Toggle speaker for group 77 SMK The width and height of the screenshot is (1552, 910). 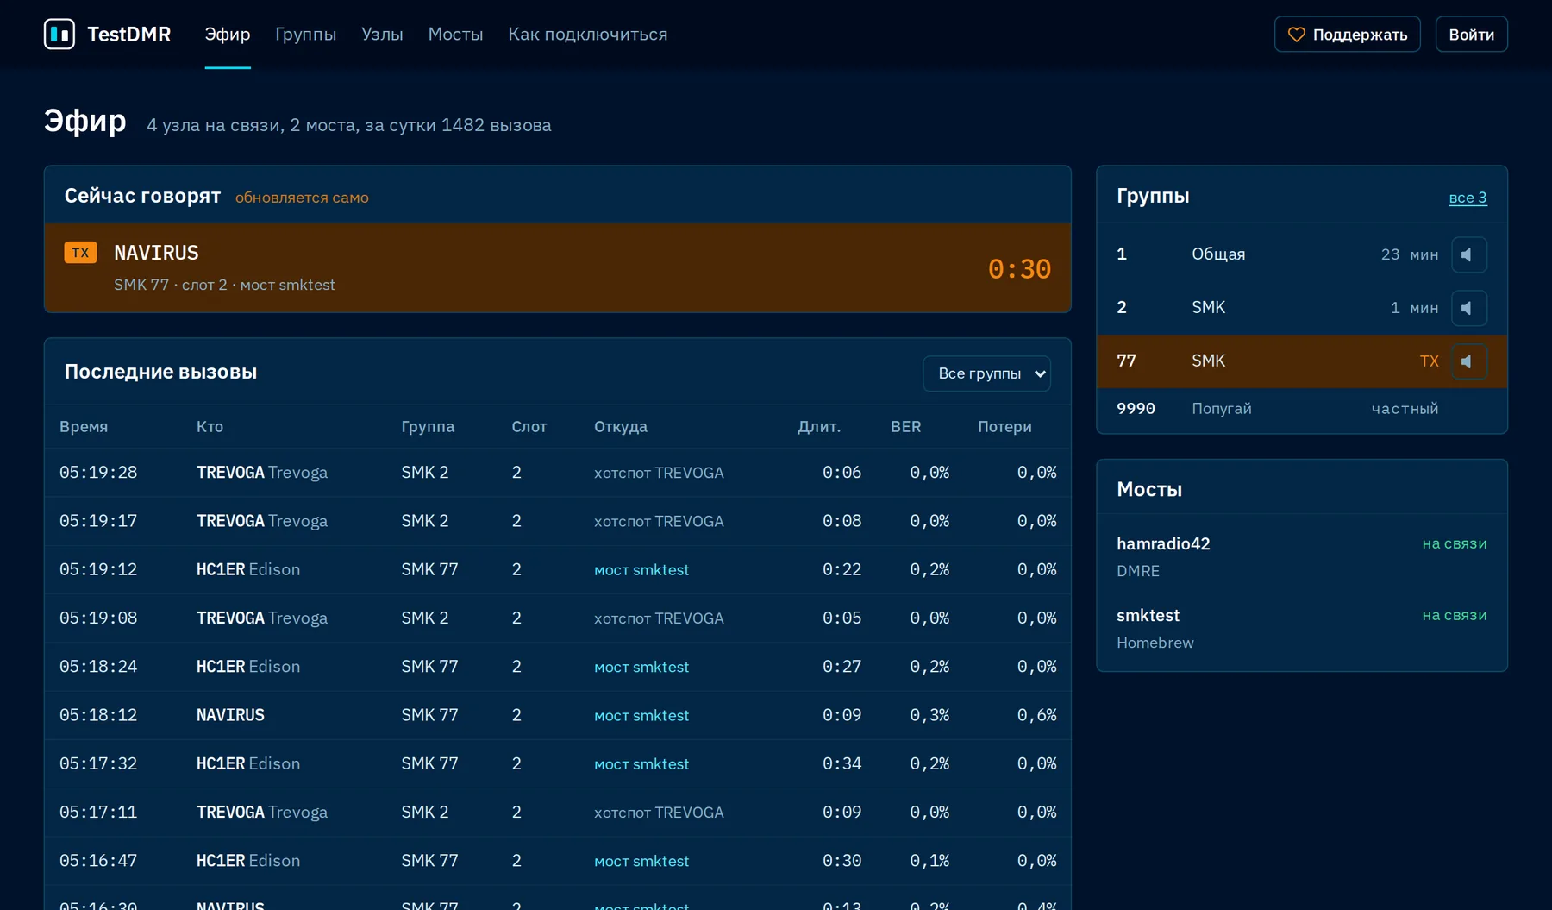(x=1468, y=361)
